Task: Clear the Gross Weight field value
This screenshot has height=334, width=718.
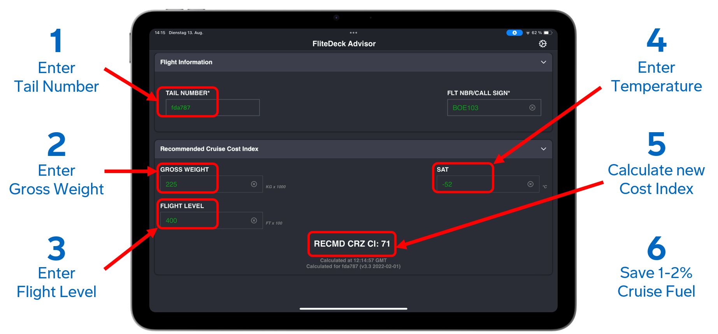Action: (254, 184)
